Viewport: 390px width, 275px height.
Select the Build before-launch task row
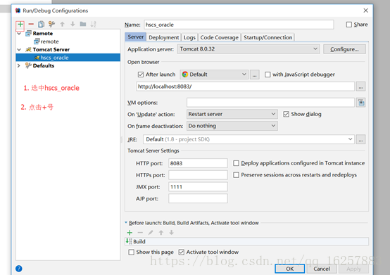pos(246,241)
